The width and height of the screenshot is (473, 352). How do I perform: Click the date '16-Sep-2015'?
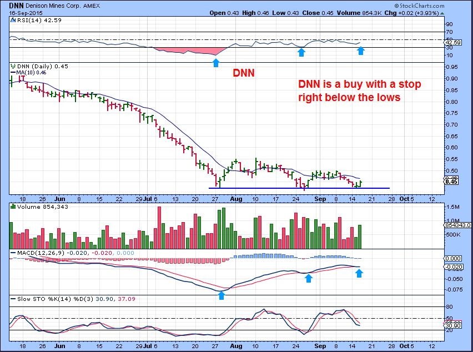click(x=26, y=13)
